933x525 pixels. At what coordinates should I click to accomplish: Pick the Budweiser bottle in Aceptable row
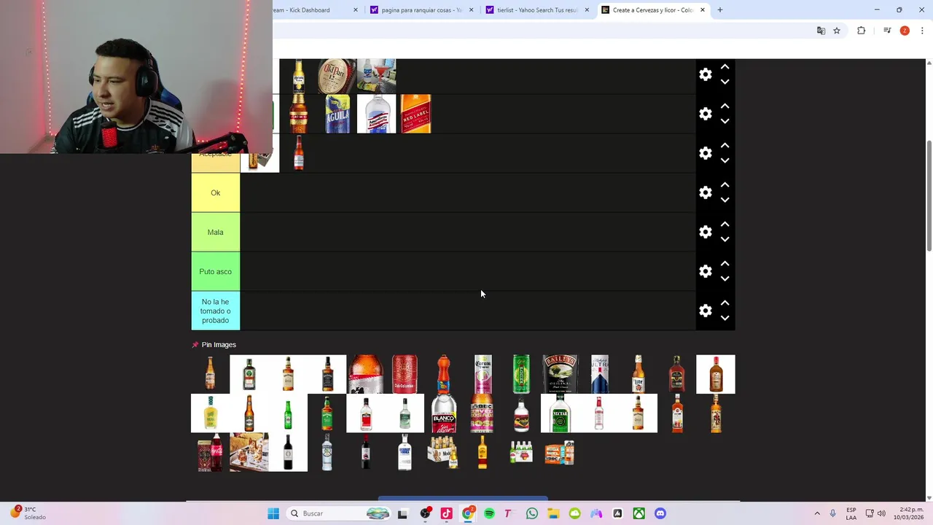pyautogui.click(x=298, y=153)
